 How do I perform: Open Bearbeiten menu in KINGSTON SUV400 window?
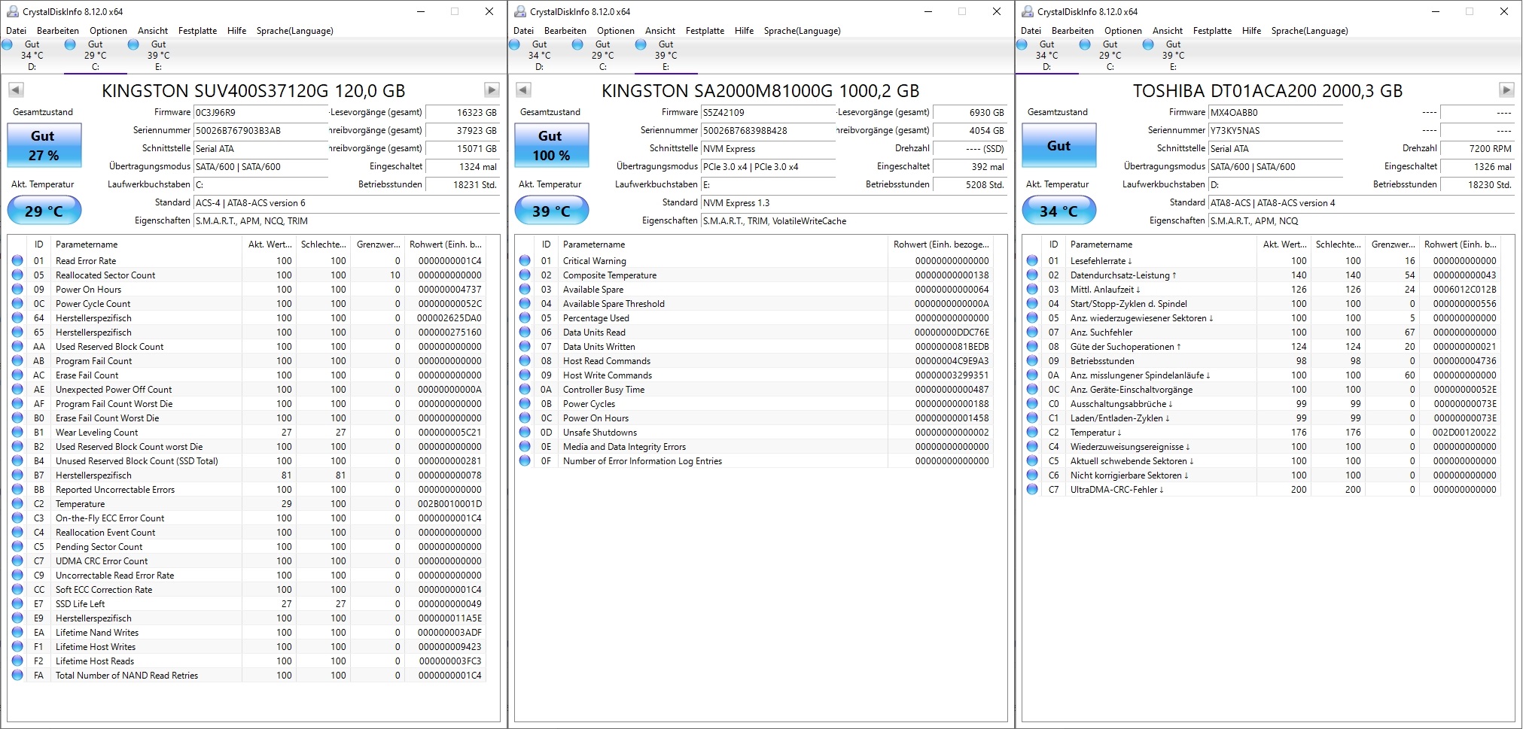coord(58,31)
